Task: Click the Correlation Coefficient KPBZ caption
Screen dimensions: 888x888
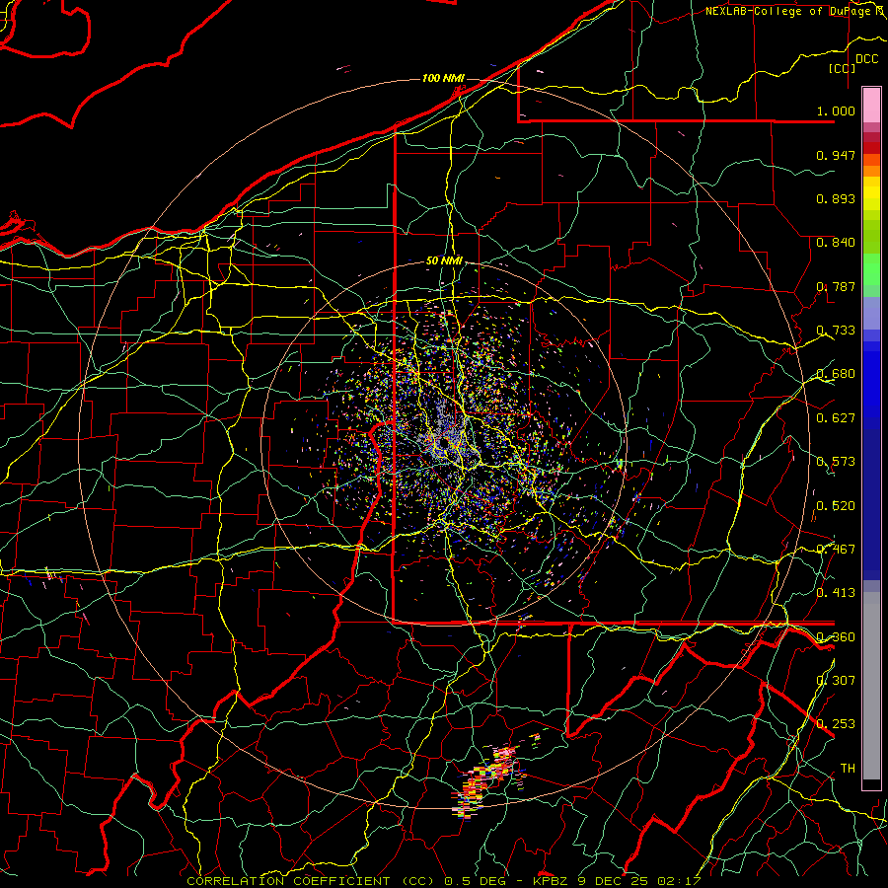Action: (x=444, y=881)
